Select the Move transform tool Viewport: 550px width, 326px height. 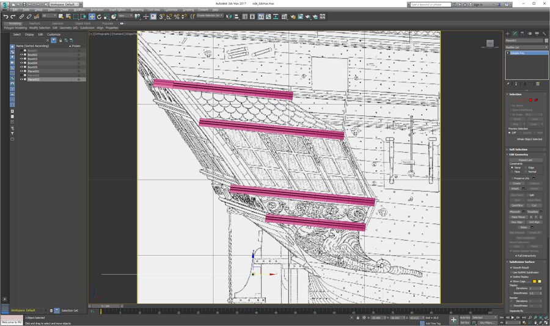(x=92, y=16)
